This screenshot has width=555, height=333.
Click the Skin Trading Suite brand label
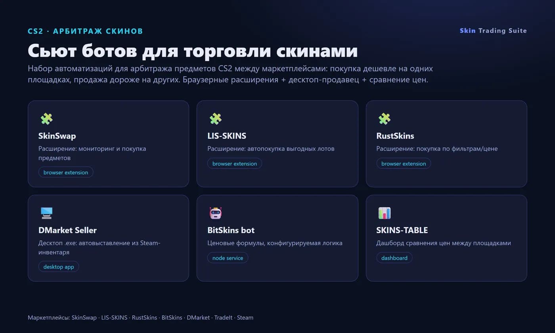(493, 31)
